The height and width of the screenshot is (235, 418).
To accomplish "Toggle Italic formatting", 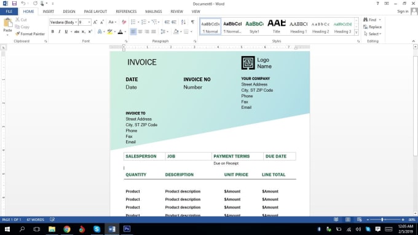I will point(59,32).
